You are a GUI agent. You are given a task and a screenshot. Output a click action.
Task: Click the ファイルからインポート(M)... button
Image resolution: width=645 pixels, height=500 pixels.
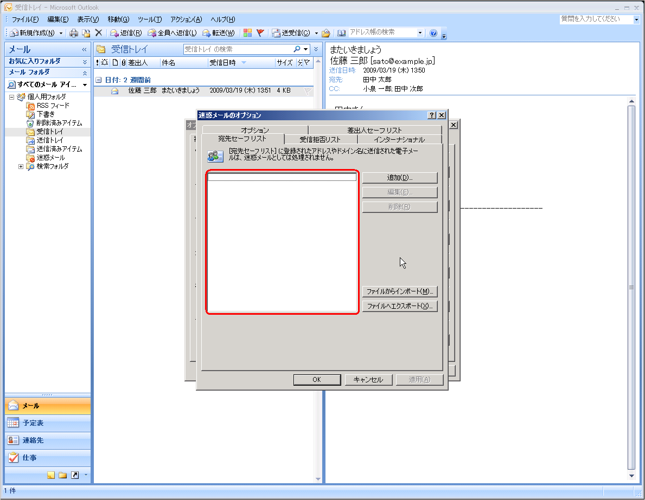point(400,291)
